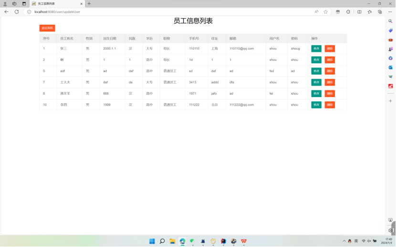This screenshot has height=247, width=396.
Task: Click the address bar URL
Action: [57, 12]
